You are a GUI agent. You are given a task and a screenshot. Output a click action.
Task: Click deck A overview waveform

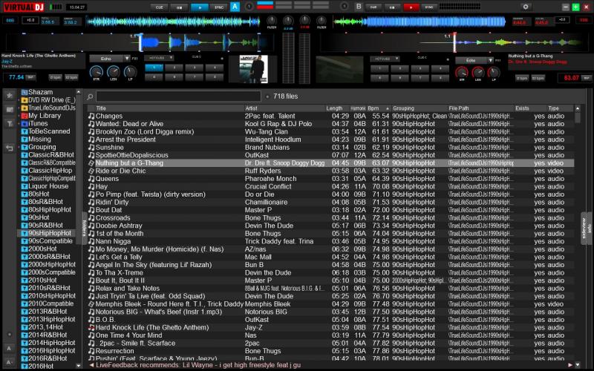tap(173, 22)
